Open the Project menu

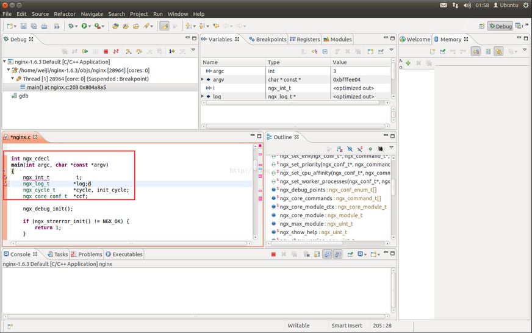click(138, 14)
